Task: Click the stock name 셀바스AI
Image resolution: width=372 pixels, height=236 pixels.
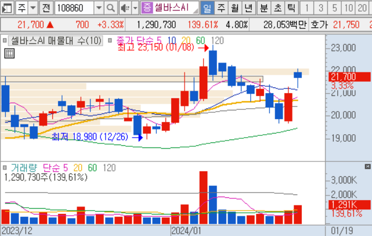Action: click(x=172, y=8)
